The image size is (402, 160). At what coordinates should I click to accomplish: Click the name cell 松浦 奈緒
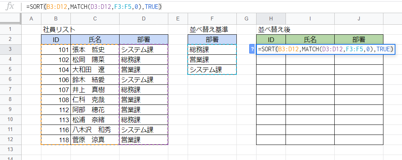point(95,120)
